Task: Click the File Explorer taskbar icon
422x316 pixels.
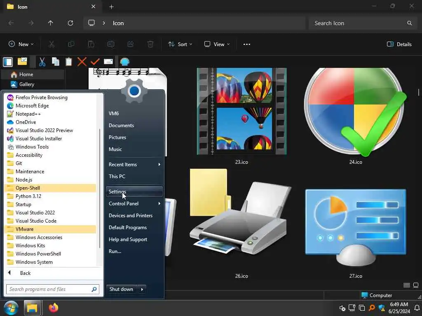Action: click(x=32, y=308)
